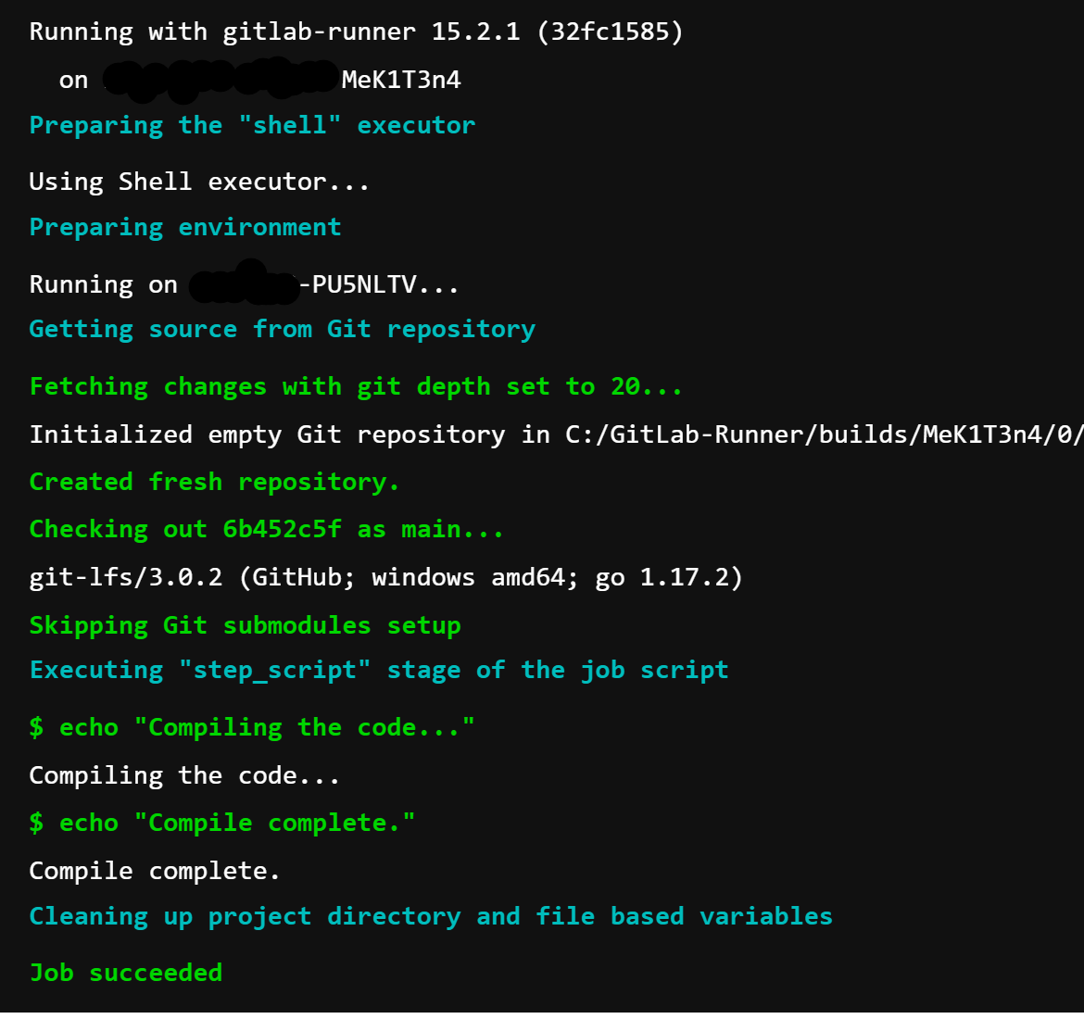Collapse the Preparing environment section
The width and height of the screenshot is (1084, 1019).
click(185, 228)
